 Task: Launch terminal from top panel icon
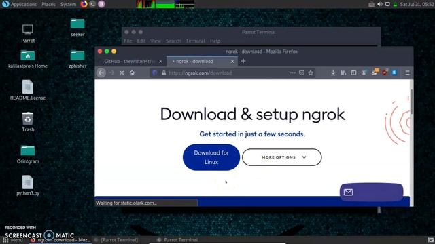(92, 4)
